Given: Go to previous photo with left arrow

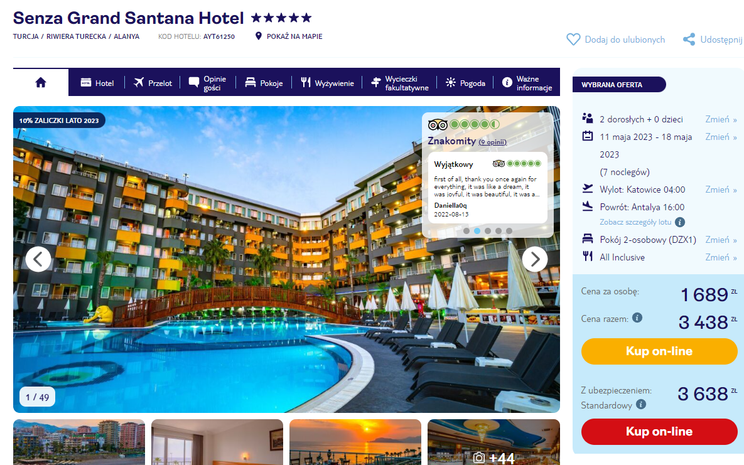Looking at the screenshot, I should tap(38, 259).
